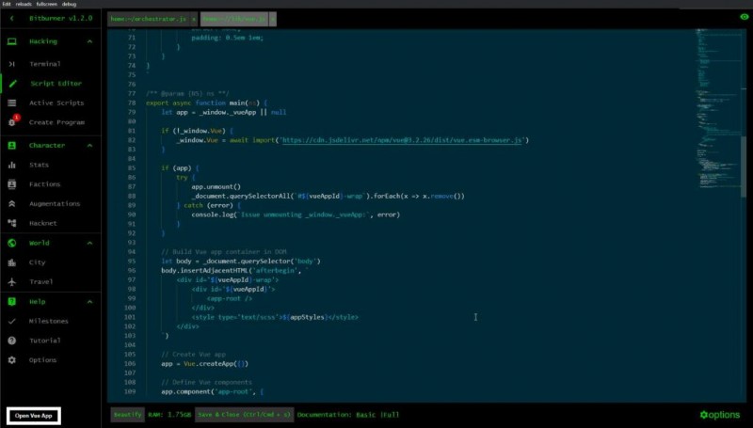This screenshot has width=753, height=428.
Task: Click the World globe icon
Action: tap(12, 243)
